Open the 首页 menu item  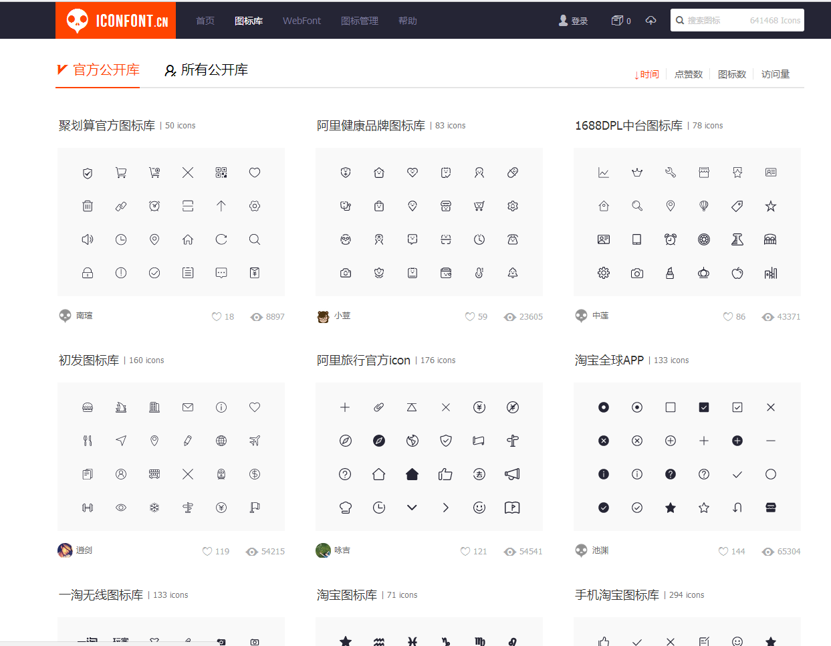coord(205,21)
